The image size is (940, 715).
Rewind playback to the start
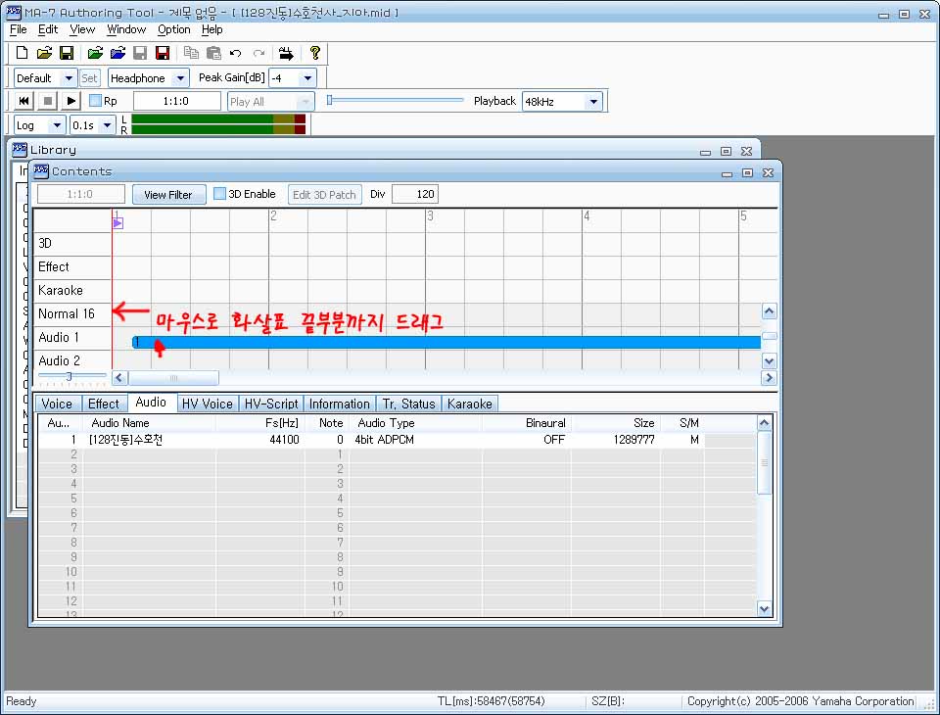pos(23,101)
